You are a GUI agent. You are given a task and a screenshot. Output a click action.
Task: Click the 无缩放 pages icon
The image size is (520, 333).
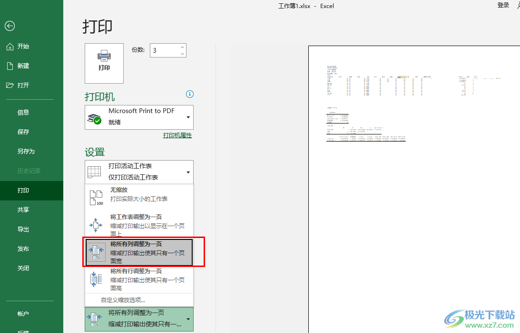pos(96,198)
